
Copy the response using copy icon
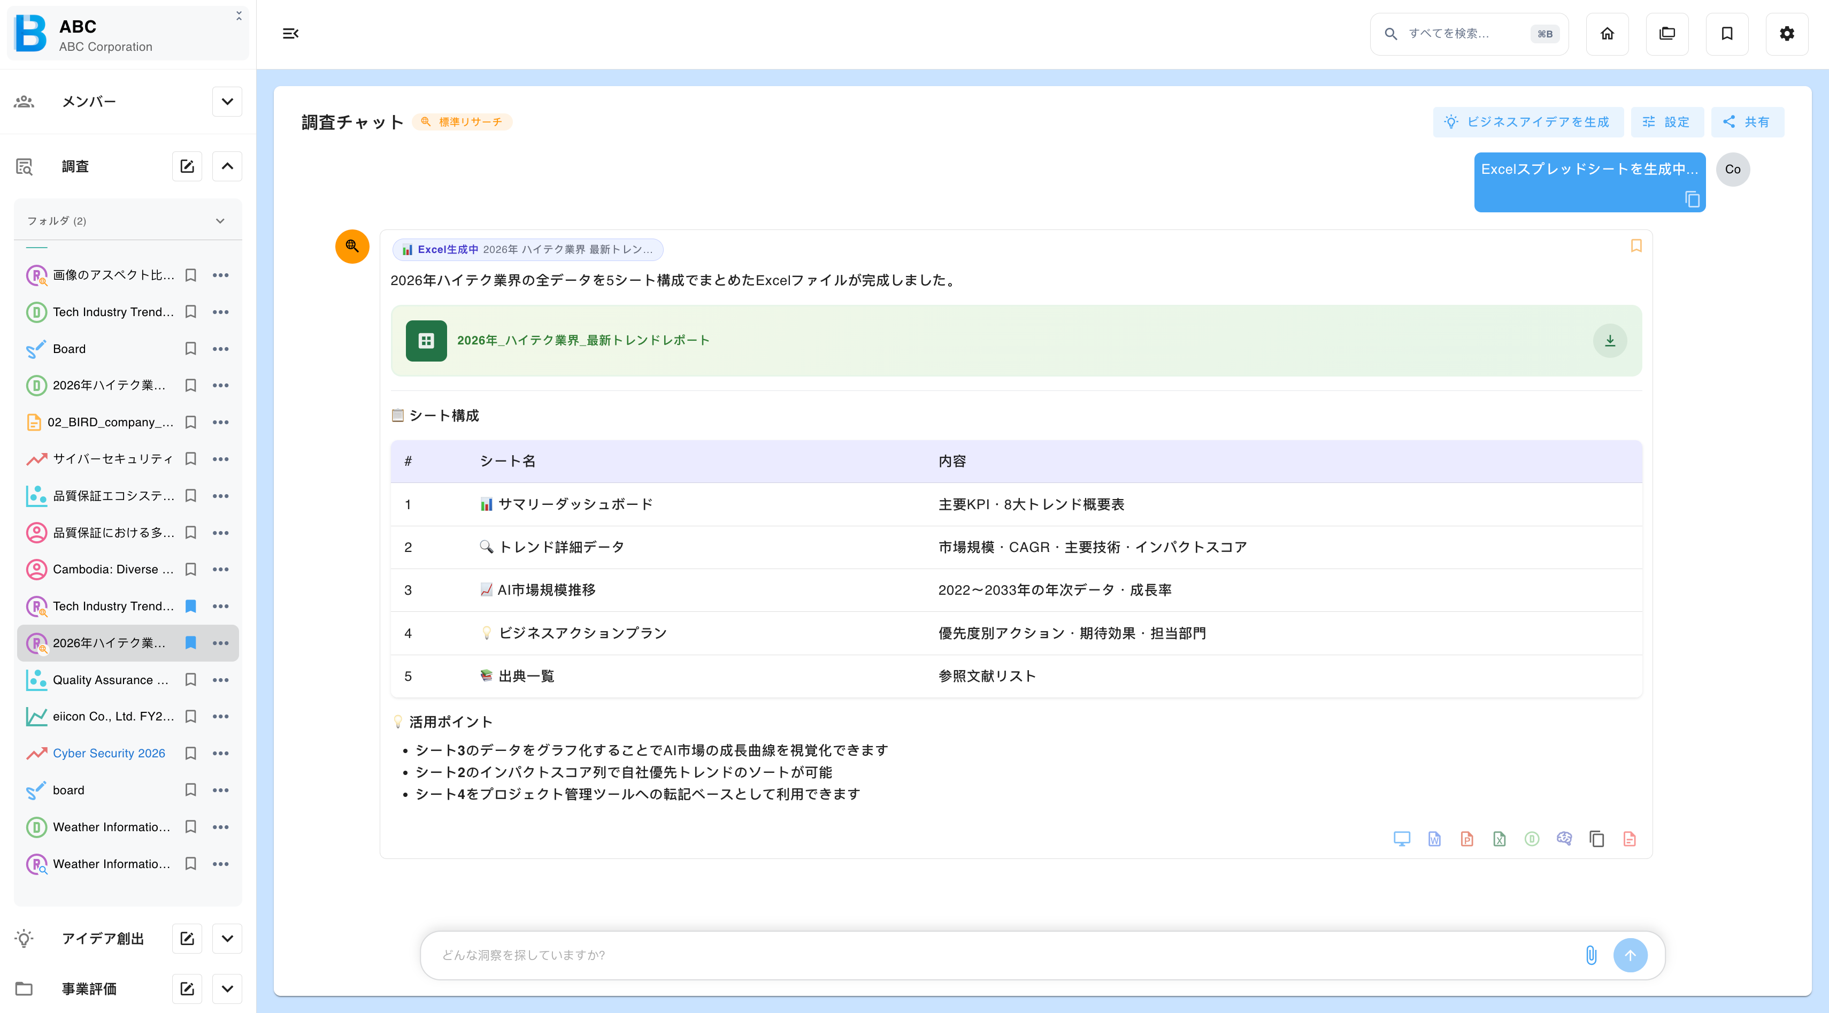tap(1596, 839)
